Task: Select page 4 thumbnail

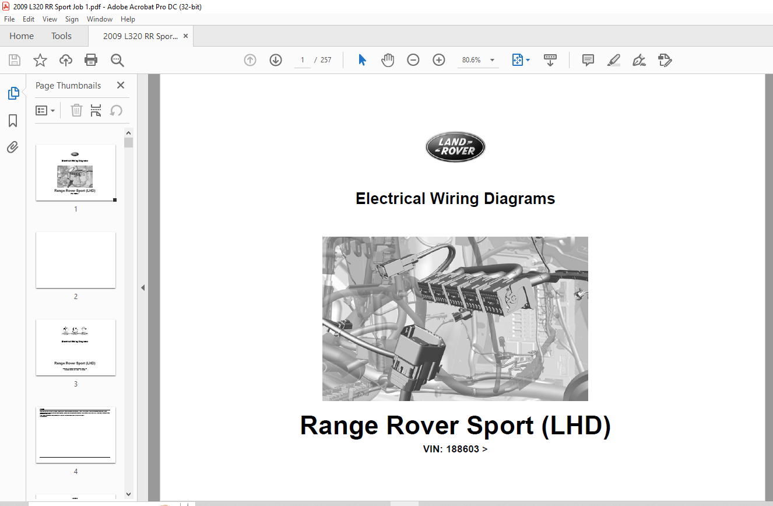Action: [x=76, y=435]
